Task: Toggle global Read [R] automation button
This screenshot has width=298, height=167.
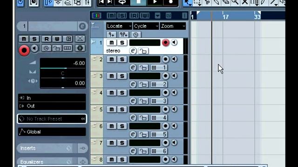Action: point(134,15)
